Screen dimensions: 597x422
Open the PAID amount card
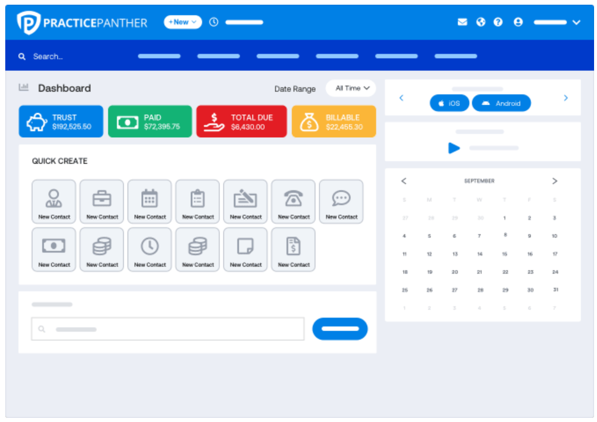(150, 121)
